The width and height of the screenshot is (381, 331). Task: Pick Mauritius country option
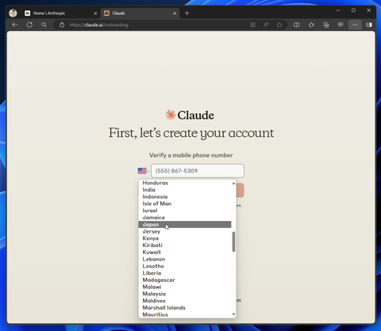click(185, 314)
